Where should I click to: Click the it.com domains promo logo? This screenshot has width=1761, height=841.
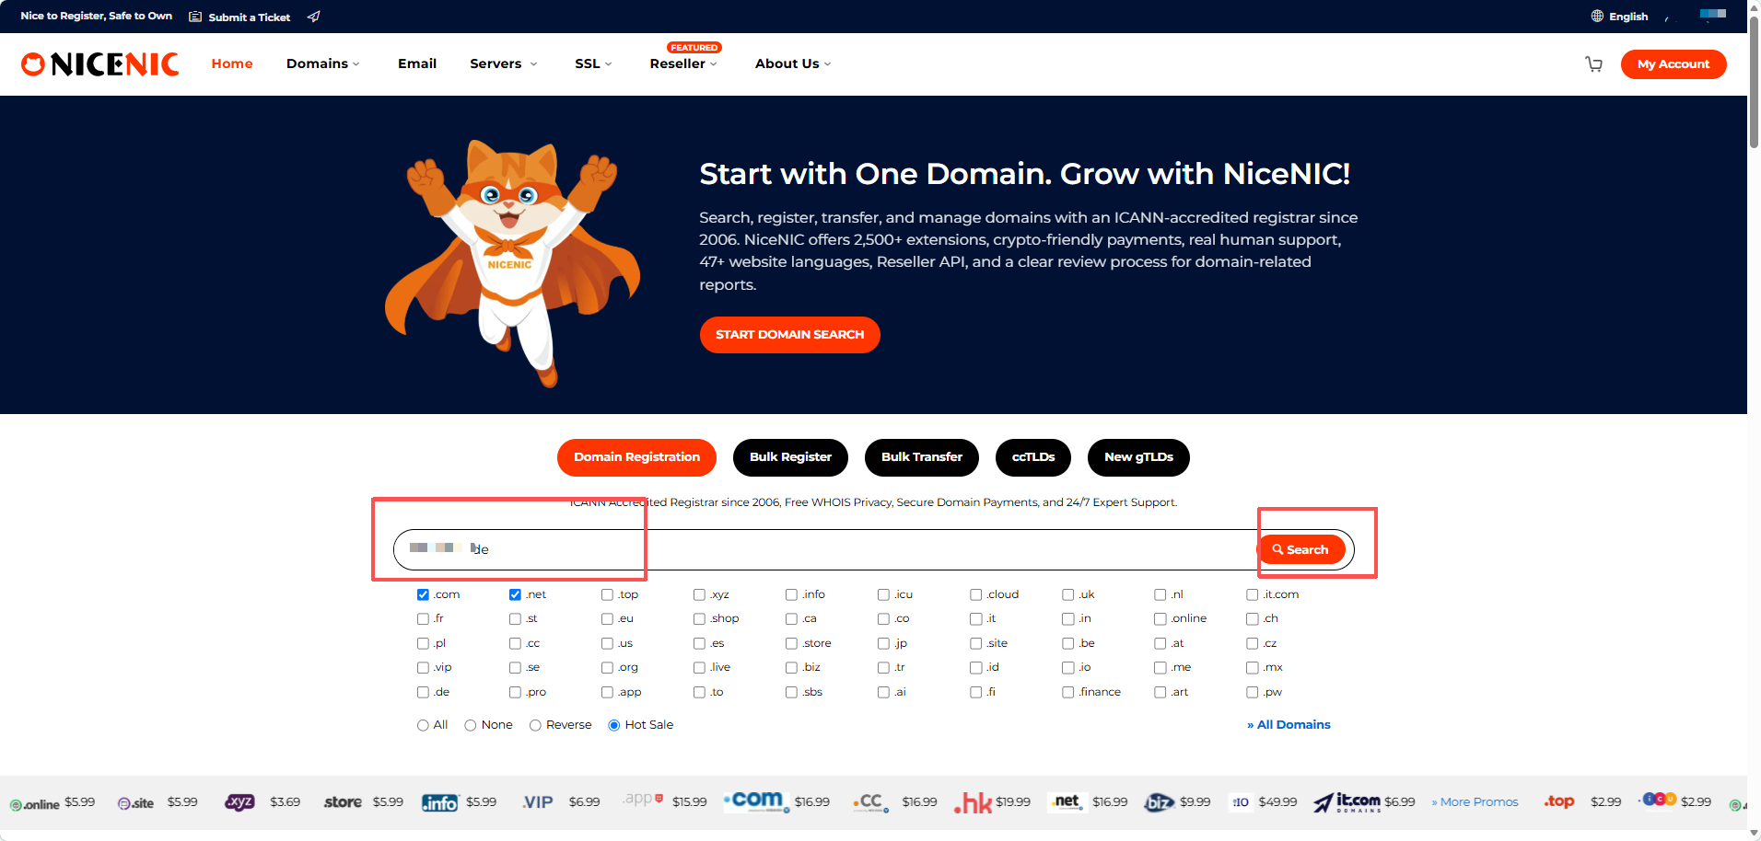(1347, 802)
